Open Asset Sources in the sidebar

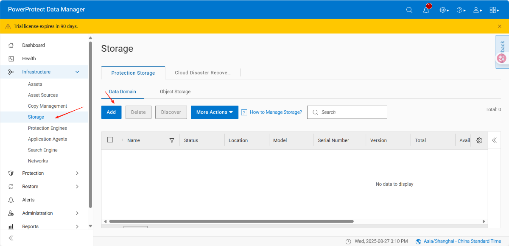[43, 95]
